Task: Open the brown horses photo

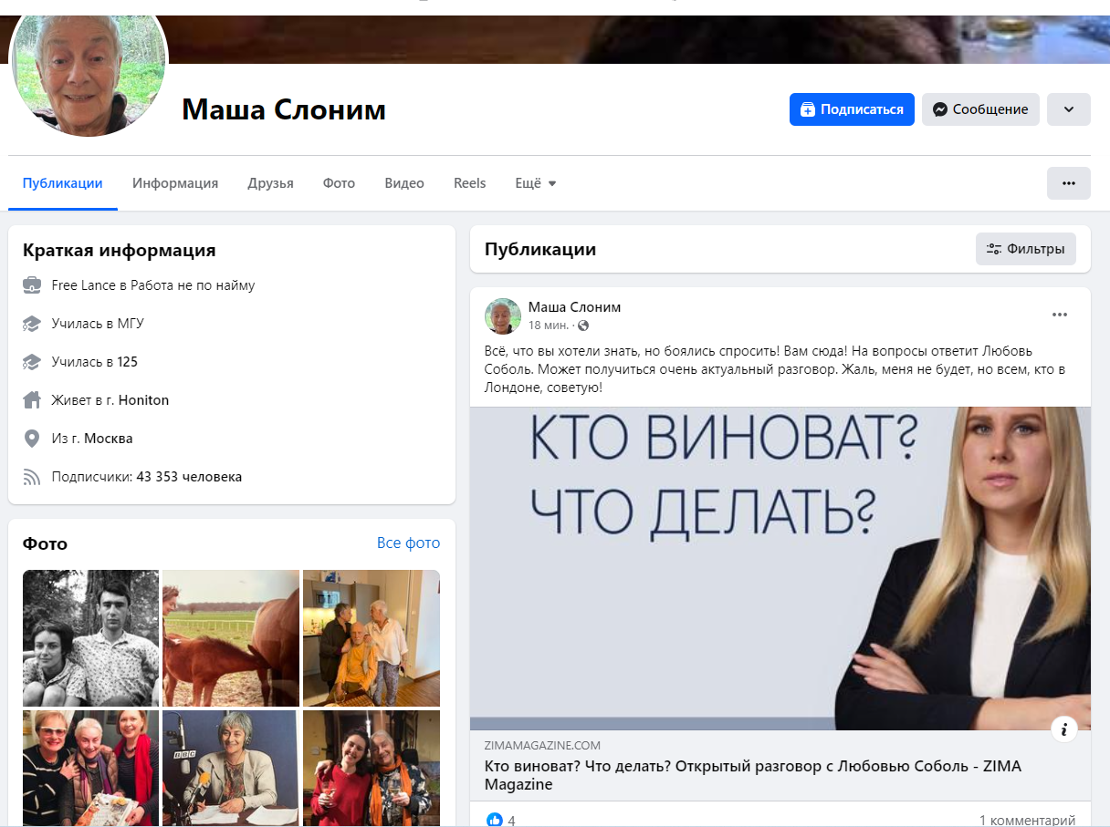Action: (231, 638)
